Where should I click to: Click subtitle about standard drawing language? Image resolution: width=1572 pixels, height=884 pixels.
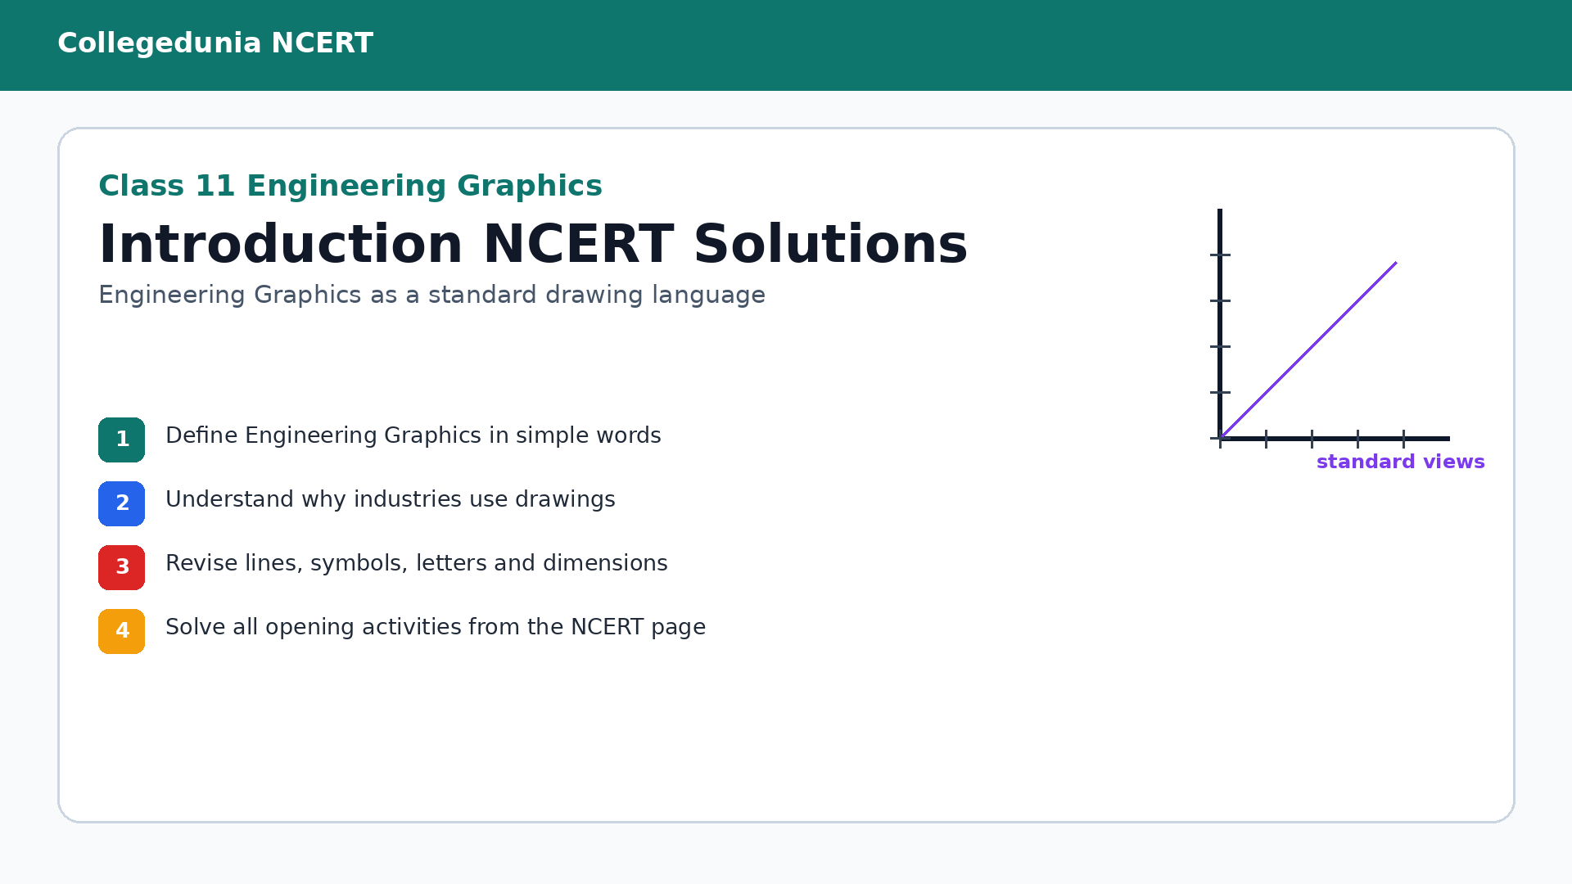coord(431,295)
